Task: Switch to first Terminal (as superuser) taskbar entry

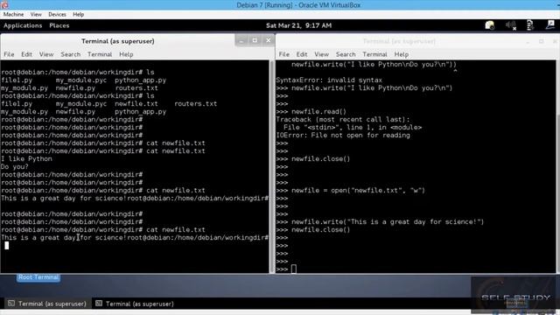Action: point(47,304)
